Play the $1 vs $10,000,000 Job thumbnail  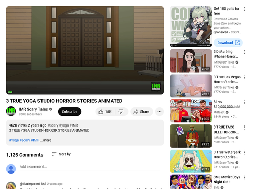click(191, 111)
